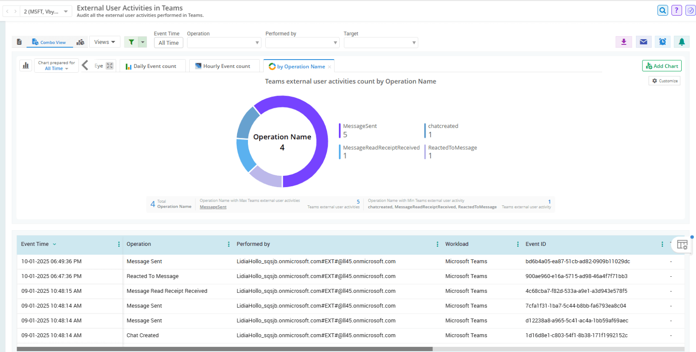The width and height of the screenshot is (696, 352).
Task: Open the Target filter dropdown
Action: click(x=381, y=43)
